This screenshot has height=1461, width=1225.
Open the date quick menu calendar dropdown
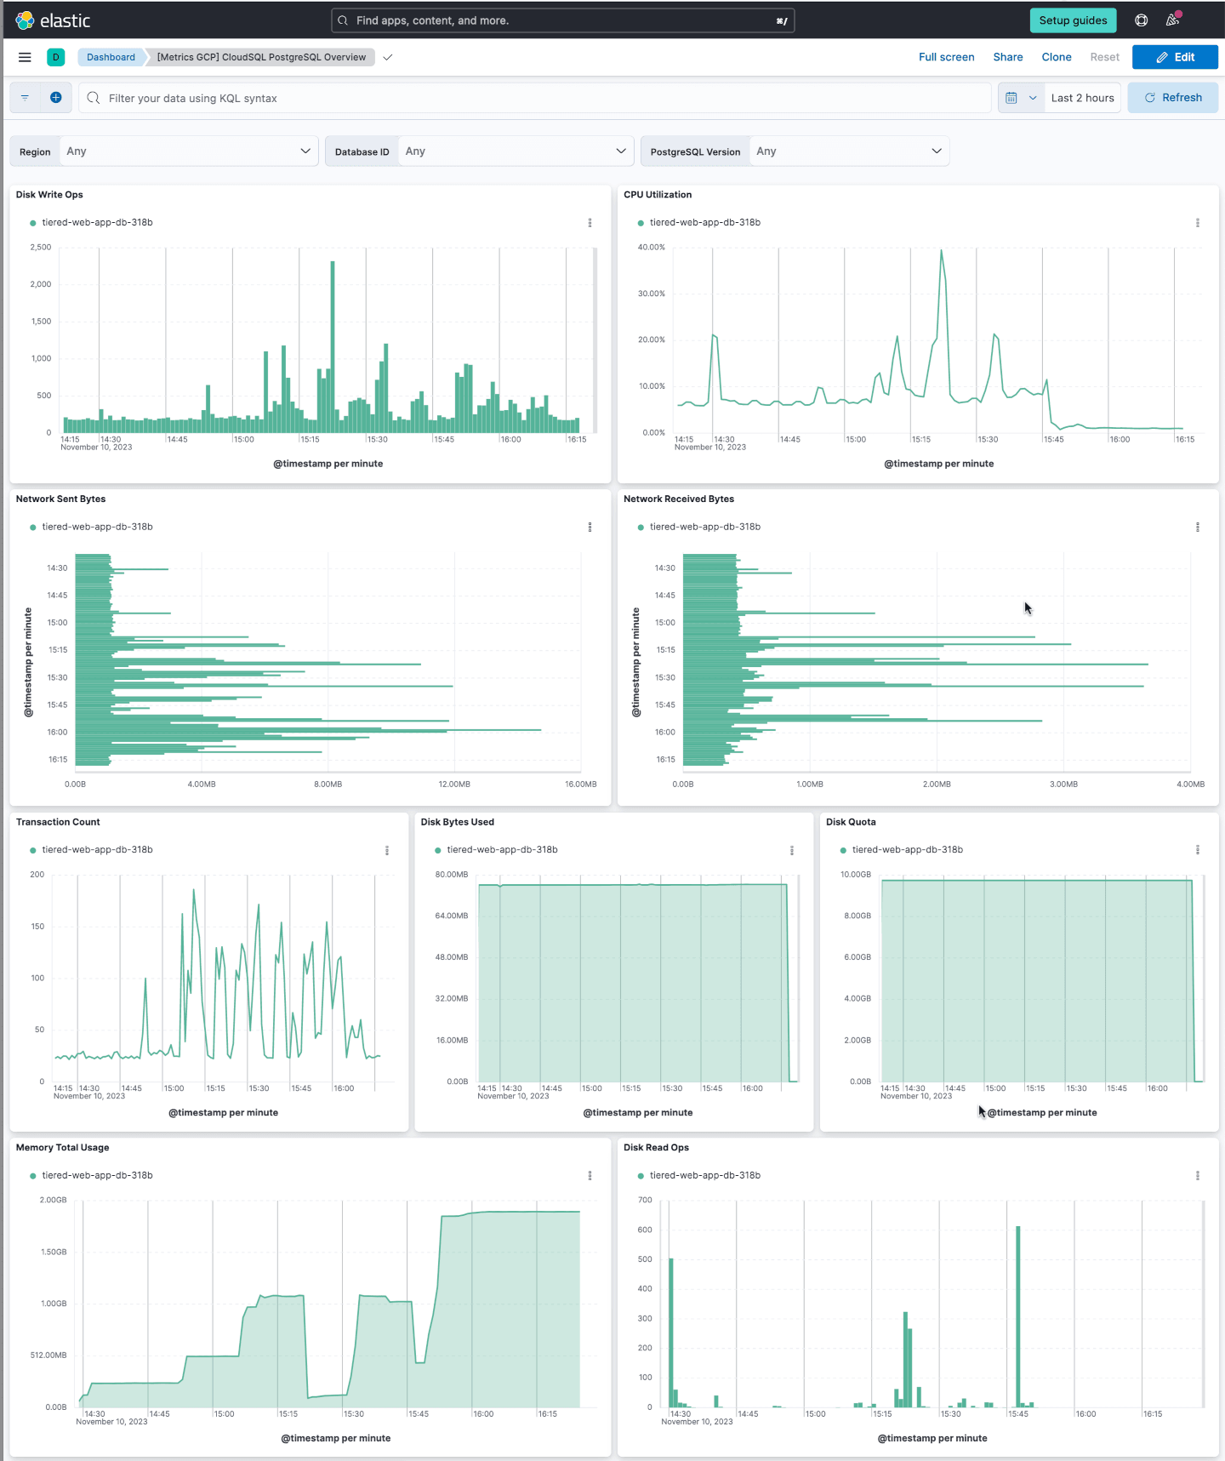1021,98
